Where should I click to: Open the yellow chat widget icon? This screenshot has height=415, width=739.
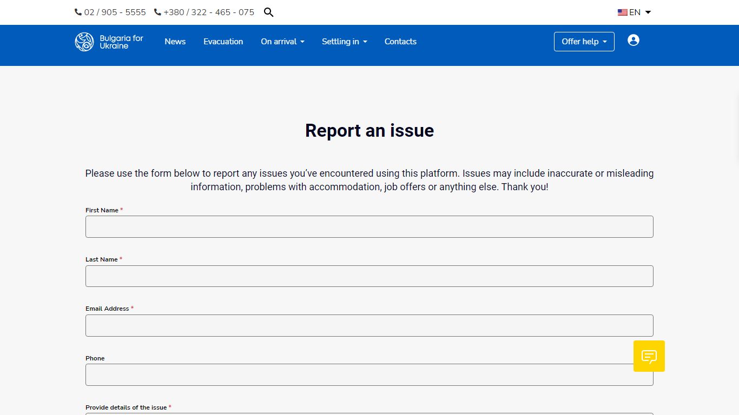tap(649, 356)
